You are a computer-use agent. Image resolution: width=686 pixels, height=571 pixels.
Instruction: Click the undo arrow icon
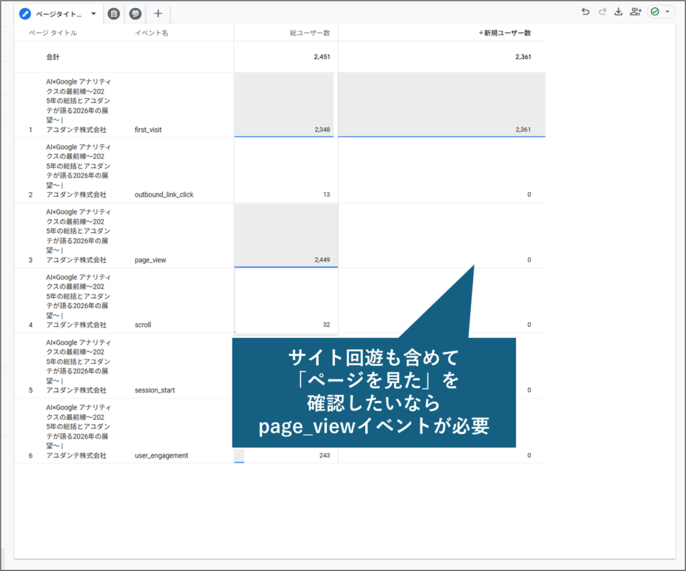[x=586, y=12]
